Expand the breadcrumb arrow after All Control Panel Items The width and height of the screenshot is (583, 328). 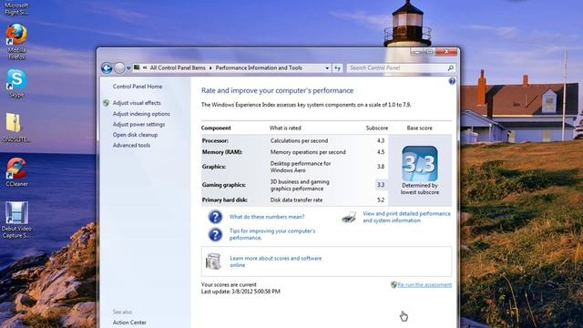tap(210, 68)
